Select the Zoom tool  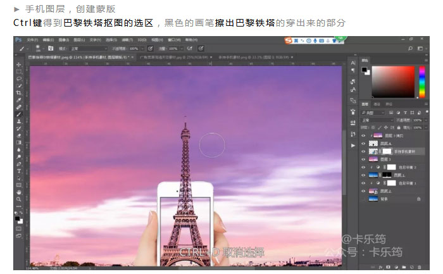(19, 199)
